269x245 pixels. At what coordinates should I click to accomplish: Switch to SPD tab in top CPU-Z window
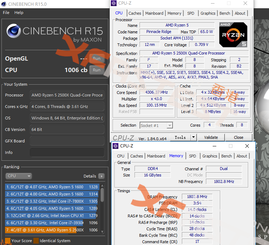tap(191, 13)
